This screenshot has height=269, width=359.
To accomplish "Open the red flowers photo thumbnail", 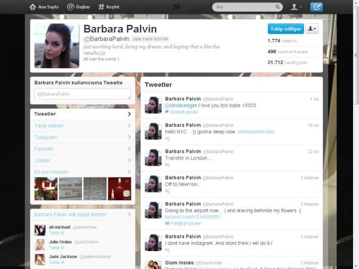I will pos(46,189).
